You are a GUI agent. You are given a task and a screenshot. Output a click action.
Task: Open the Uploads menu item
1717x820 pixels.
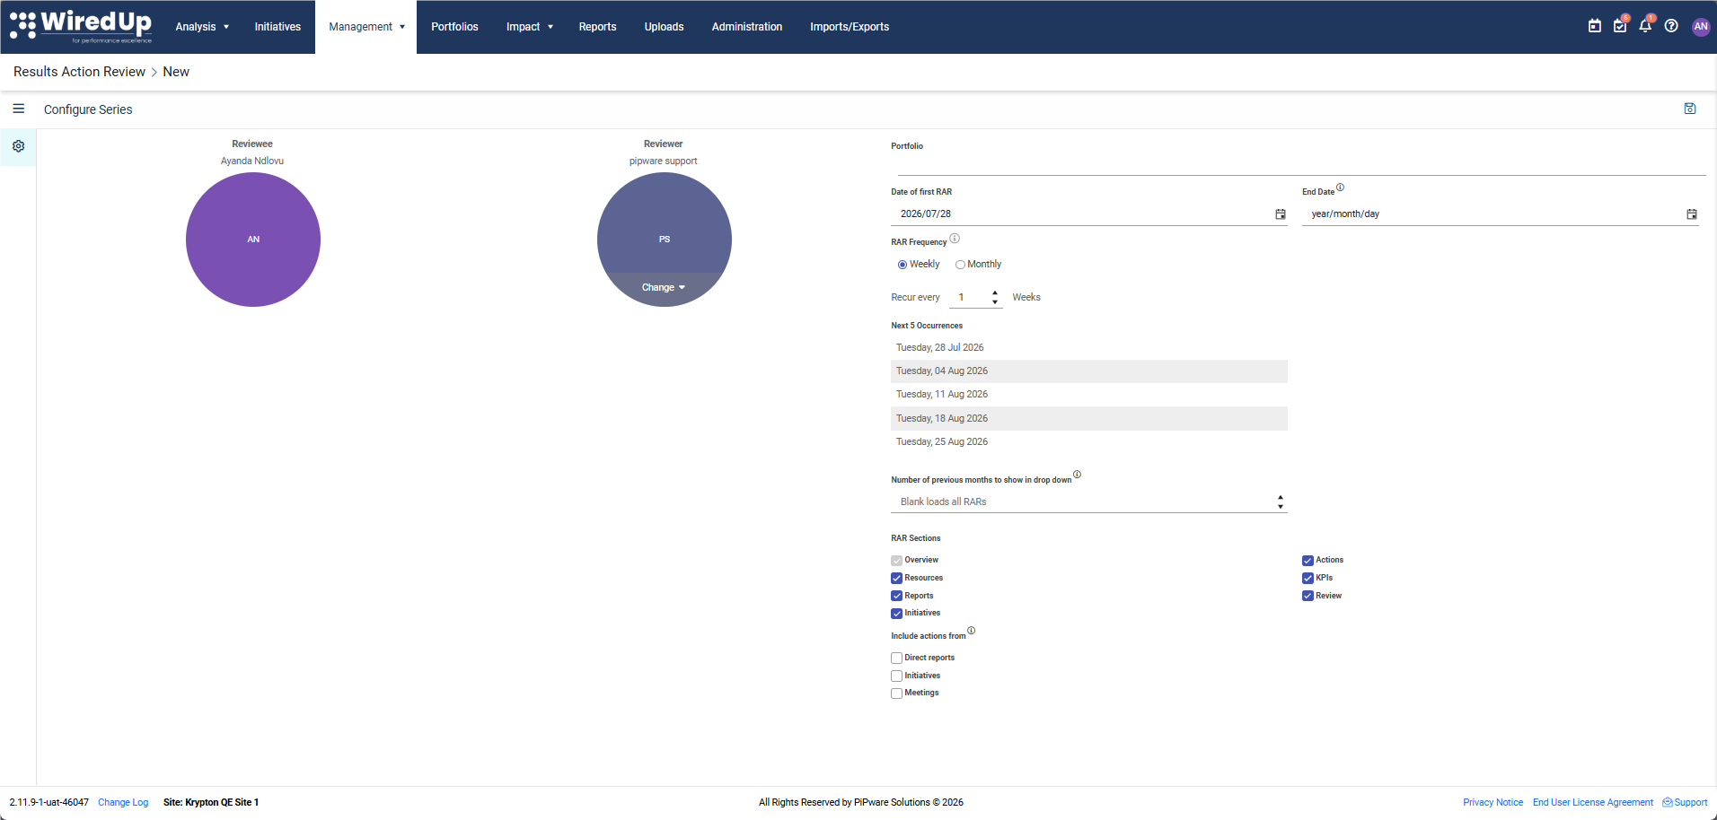point(664,27)
